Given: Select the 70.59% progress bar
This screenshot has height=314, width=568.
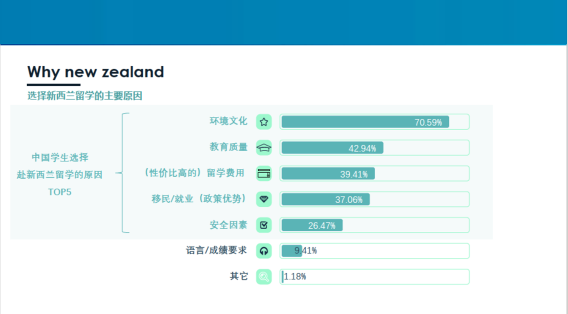Looking at the screenshot, I should pos(365,122).
